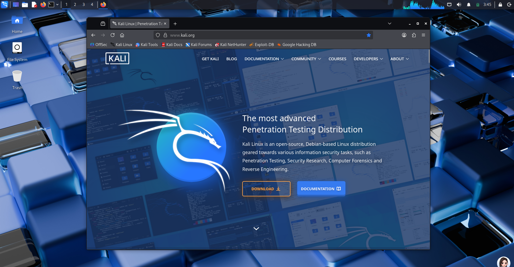Expand the terminal launcher dropdown arrow
Screen dimensions: 514x267
pyautogui.click(x=57, y=5)
